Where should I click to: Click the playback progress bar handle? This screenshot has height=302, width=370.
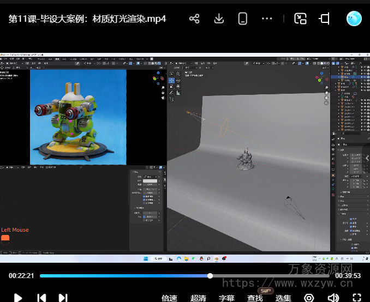click(x=210, y=276)
